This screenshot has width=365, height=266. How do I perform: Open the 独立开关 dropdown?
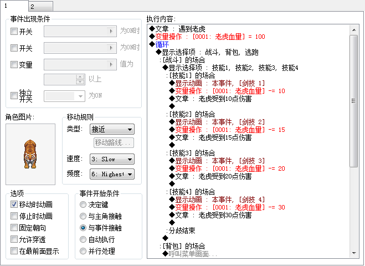[64, 96]
